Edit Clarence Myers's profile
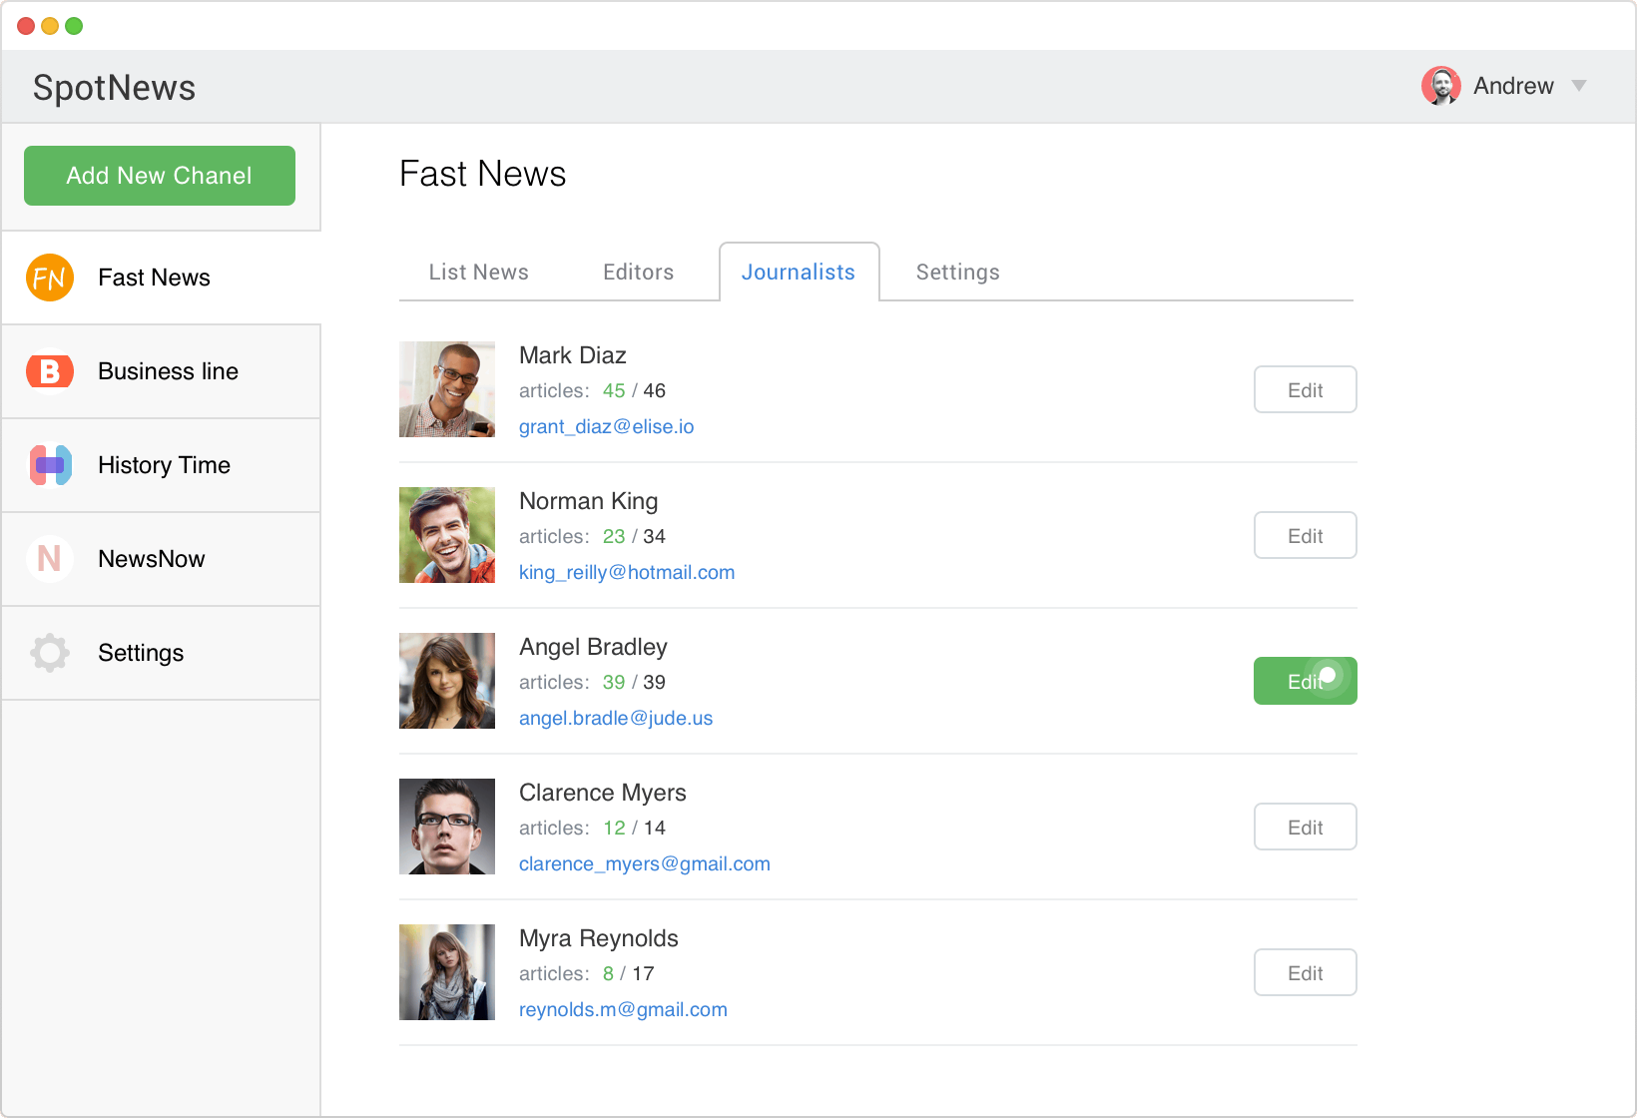1637x1118 pixels. (x=1306, y=827)
